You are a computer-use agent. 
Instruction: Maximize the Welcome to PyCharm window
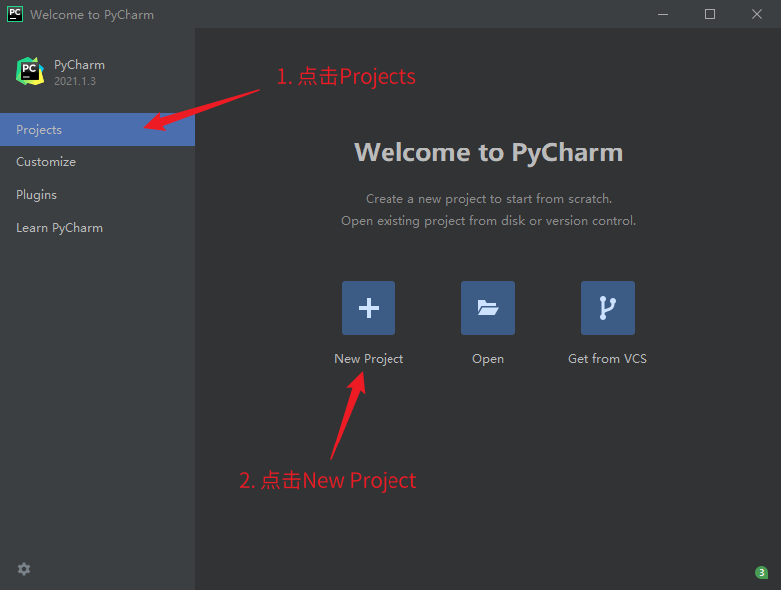point(709,14)
